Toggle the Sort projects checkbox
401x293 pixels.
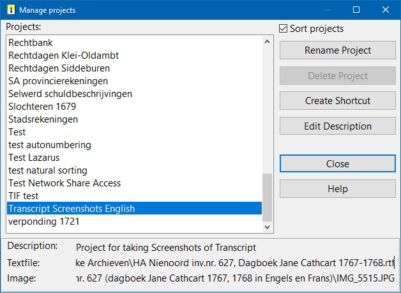click(283, 29)
